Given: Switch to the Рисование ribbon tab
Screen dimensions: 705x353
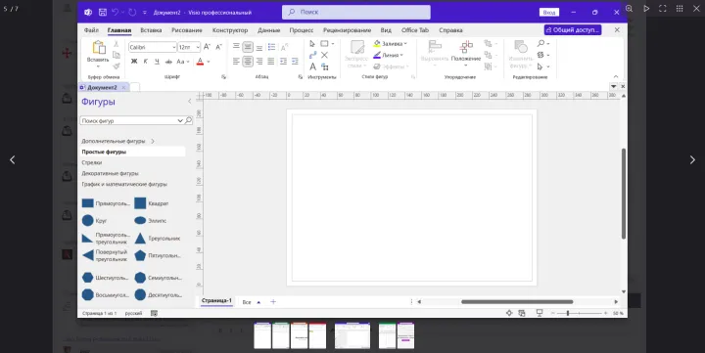Looking at the screenshot, I should point(187,30).
